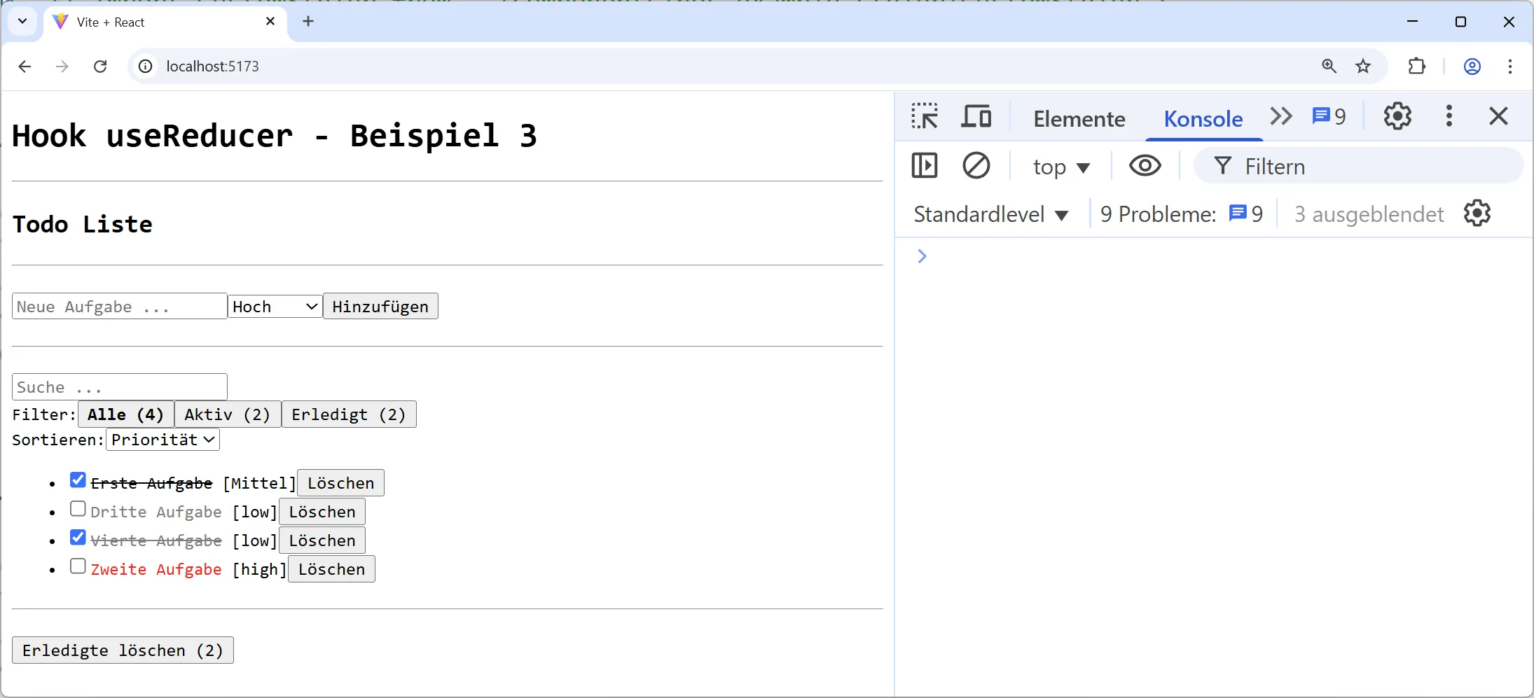Uncheck the Erste Aufgabe checkbox
1534x698 pixels.
coord(78,480)
